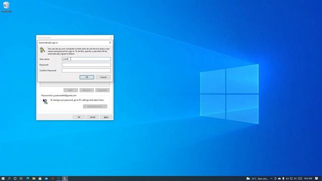Screen dimensions: 322x181
Task: Open File Explorer from taskbar
Action: 34,178
